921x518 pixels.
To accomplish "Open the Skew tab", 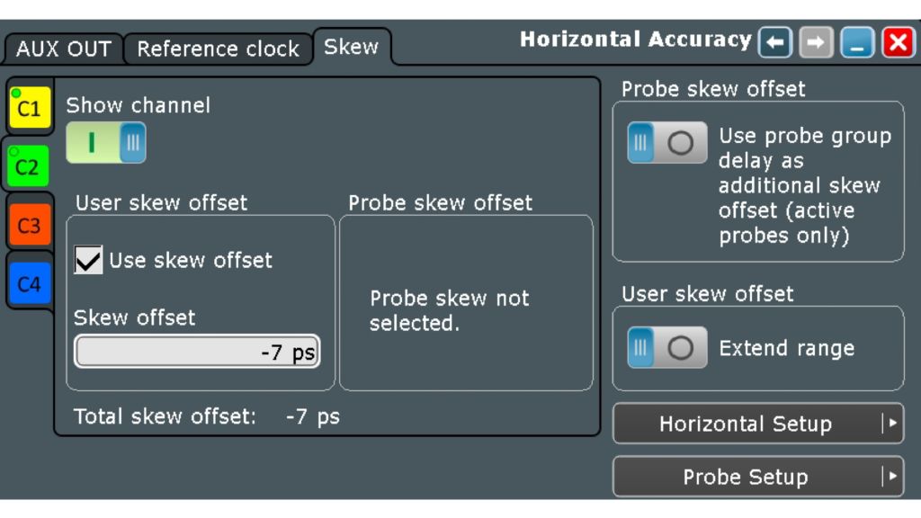I will point(351,48).
